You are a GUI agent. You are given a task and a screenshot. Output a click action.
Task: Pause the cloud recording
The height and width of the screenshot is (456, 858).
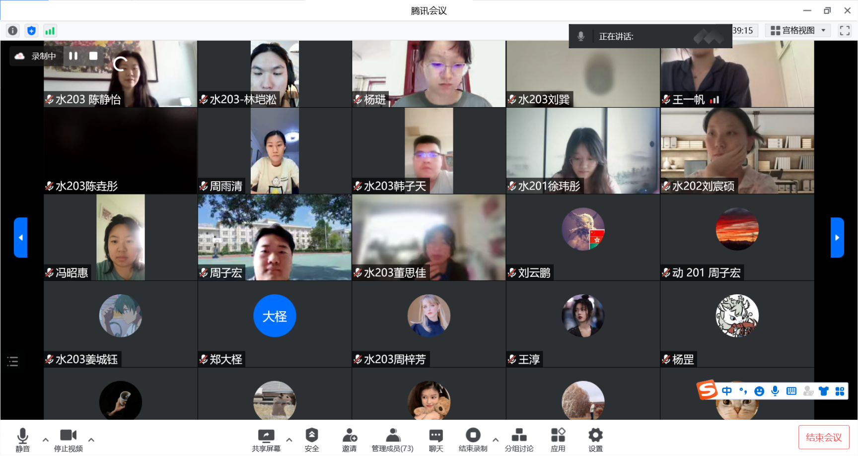pyautogui.click(x=73, y=56)
